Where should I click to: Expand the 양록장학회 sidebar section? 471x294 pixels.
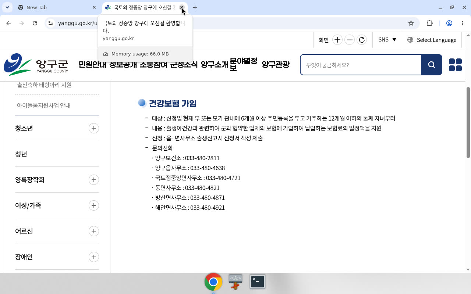[x=94, y=180]
